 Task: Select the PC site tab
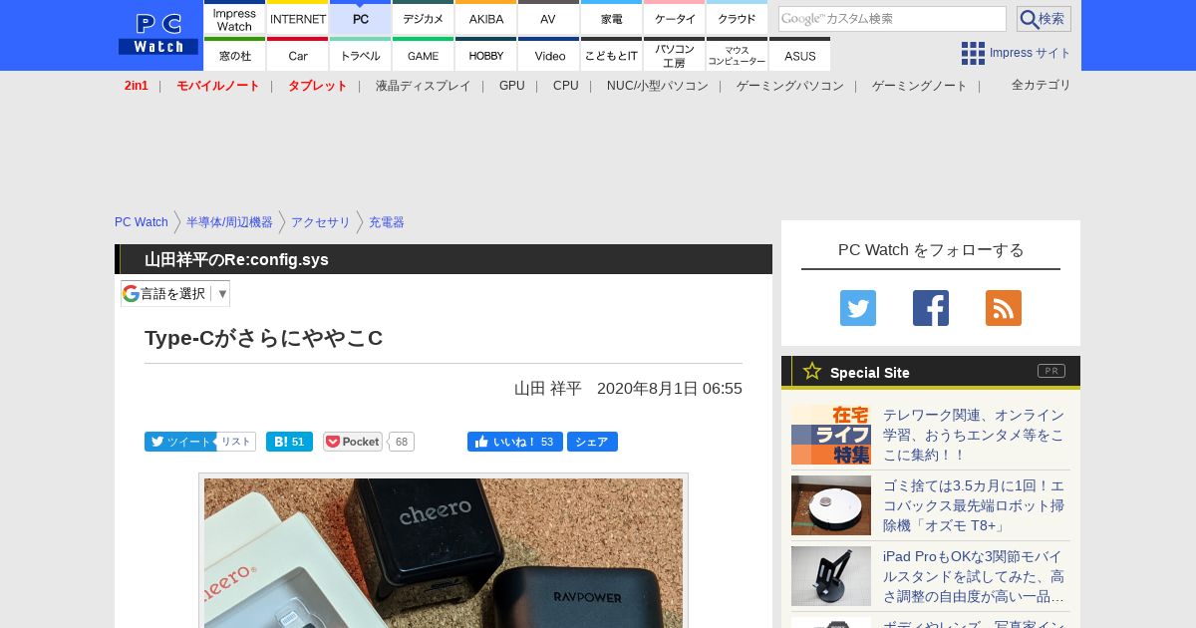(361, 17)
